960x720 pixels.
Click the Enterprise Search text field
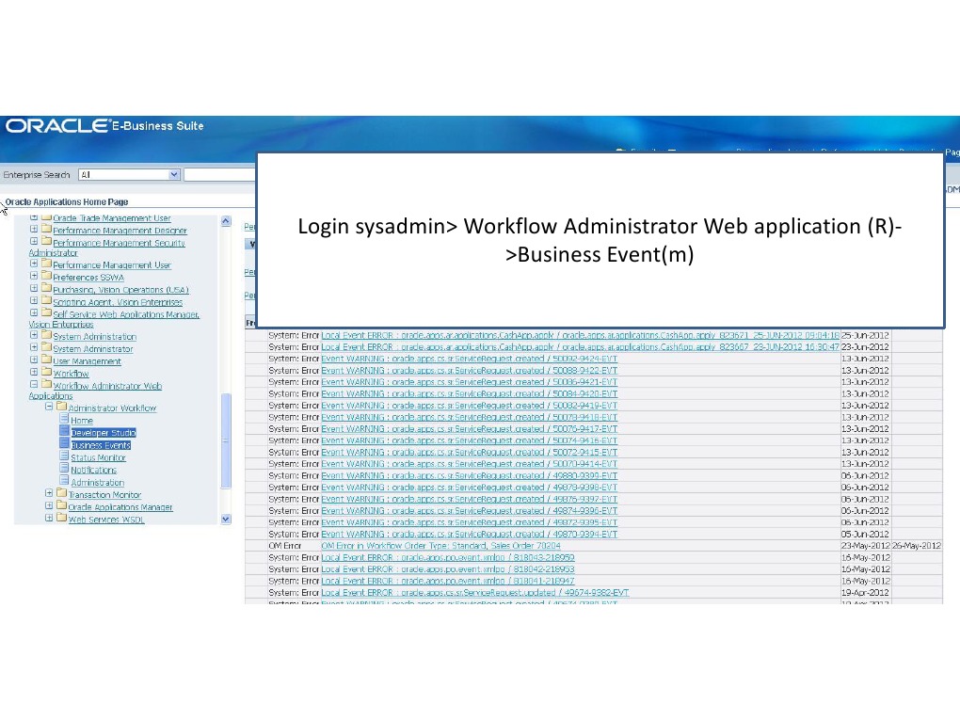coord(220,174)
